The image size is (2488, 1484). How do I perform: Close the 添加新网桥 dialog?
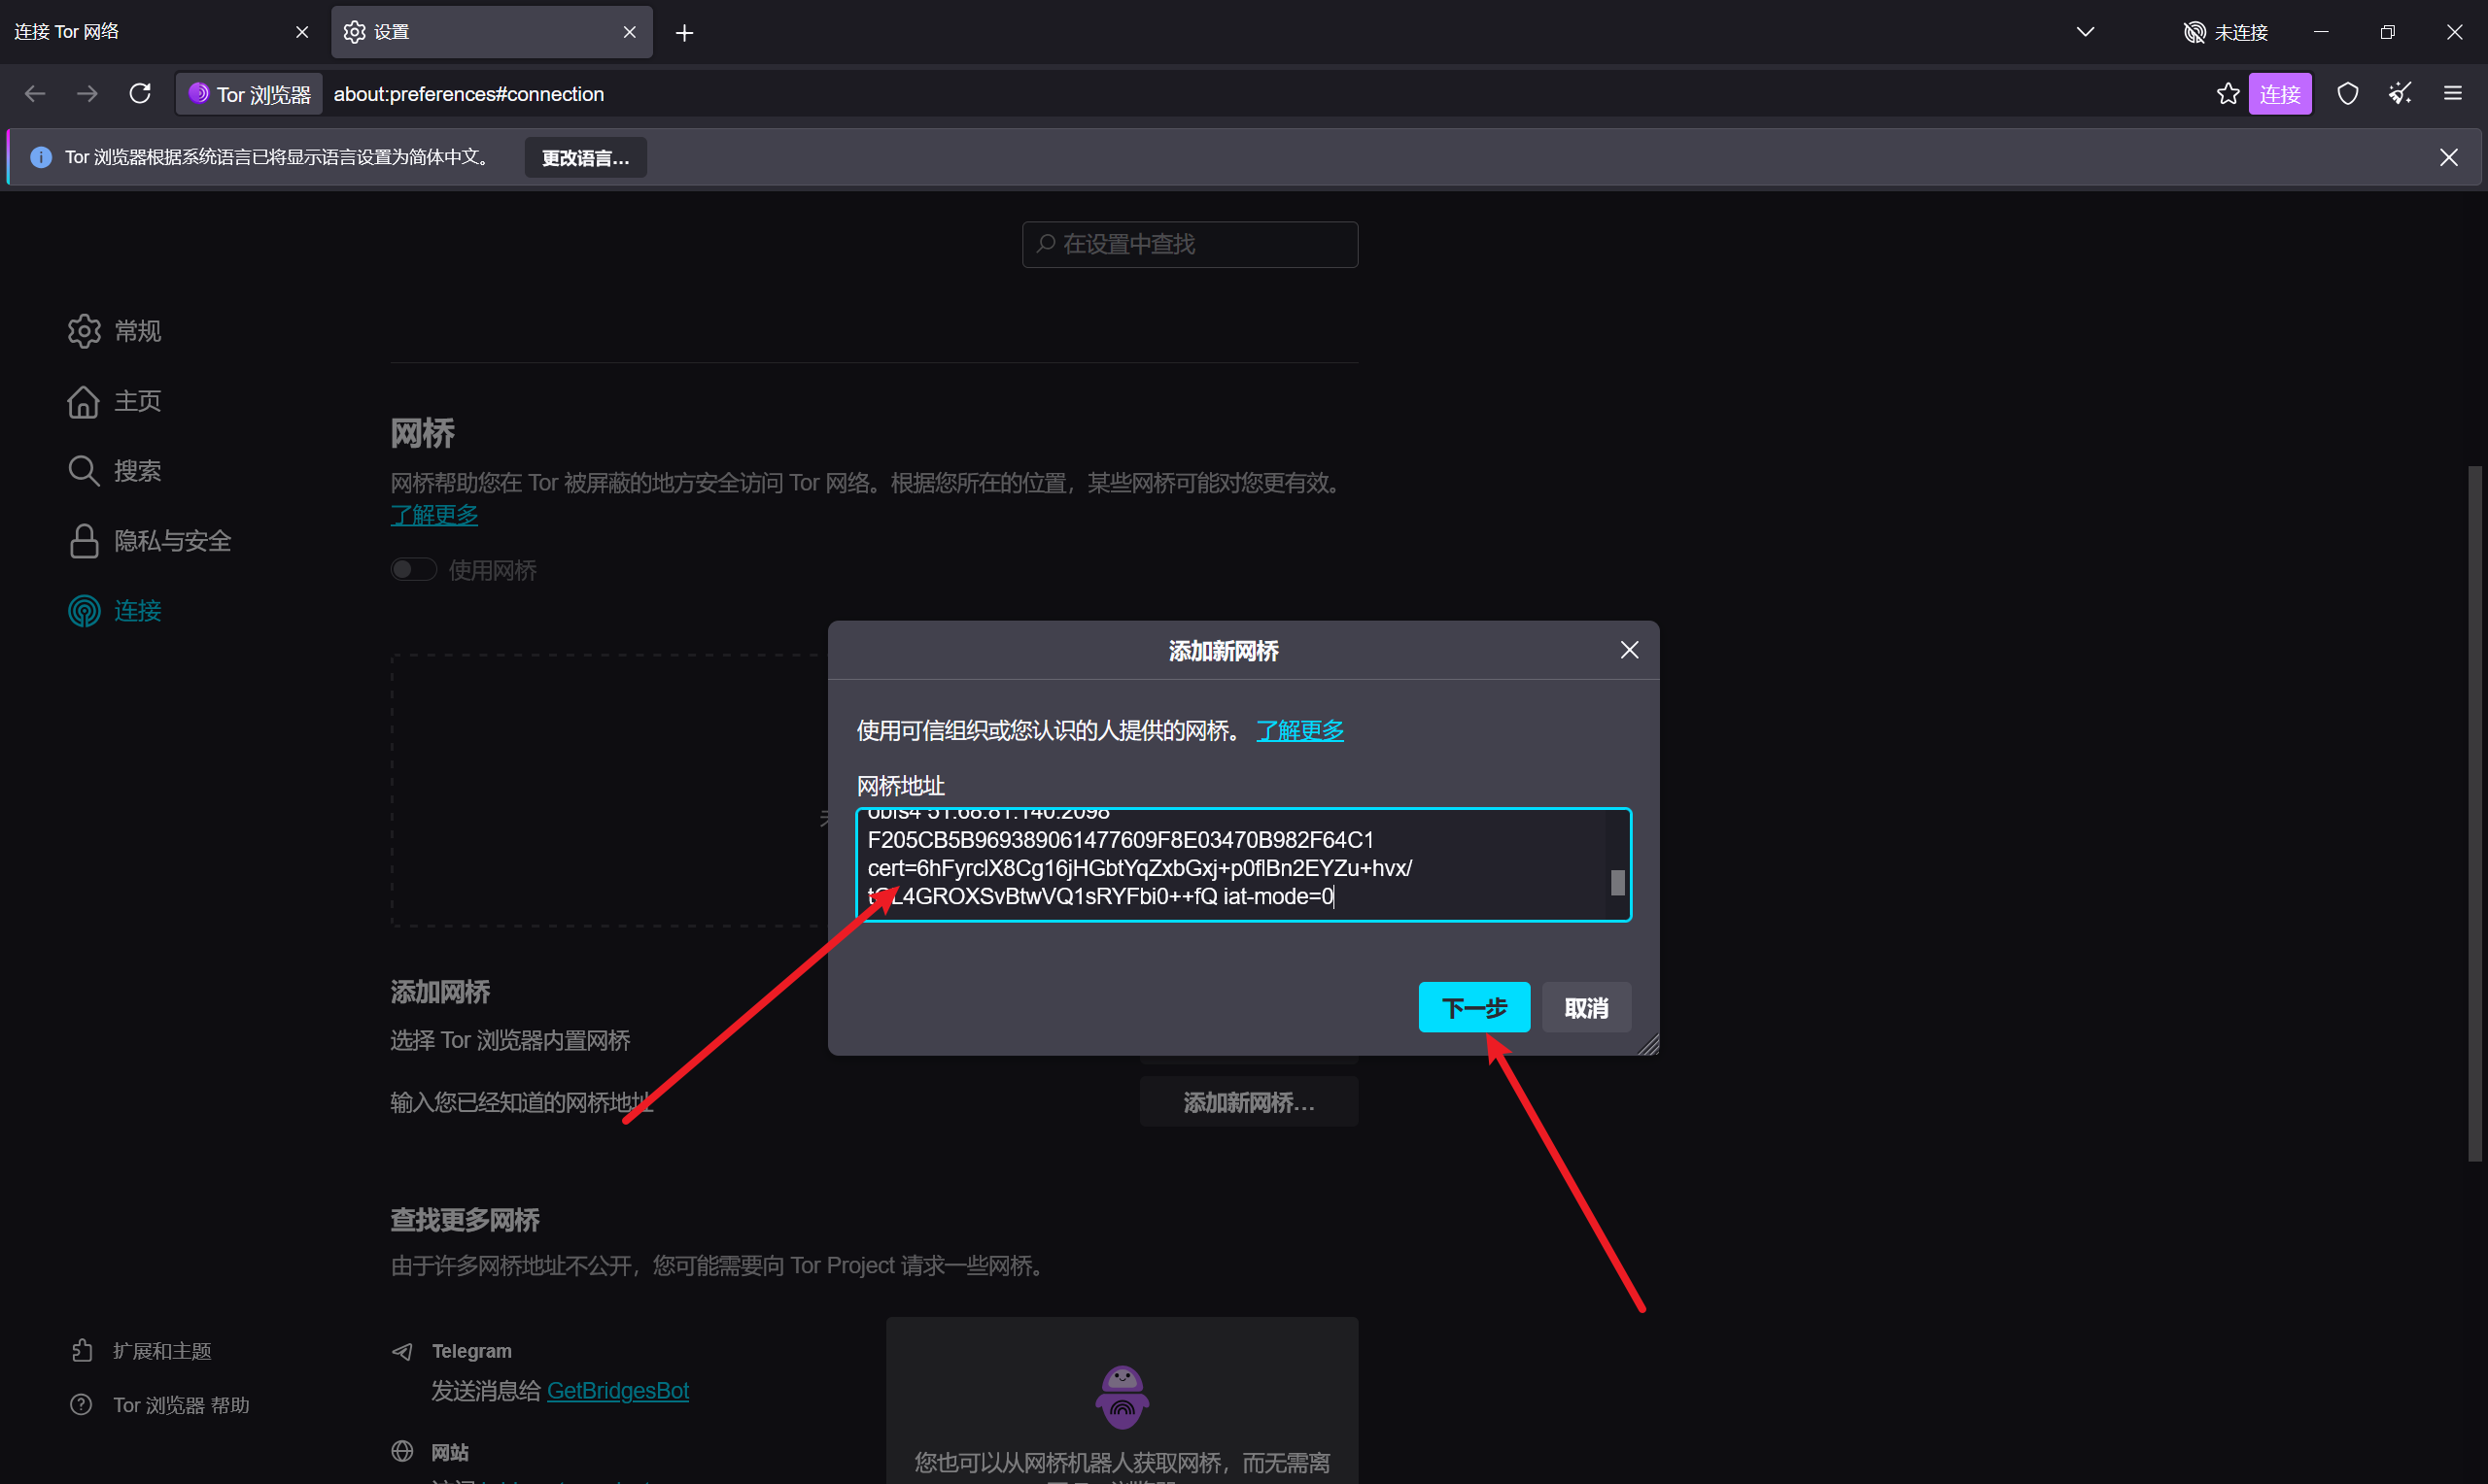(1629, 650)
